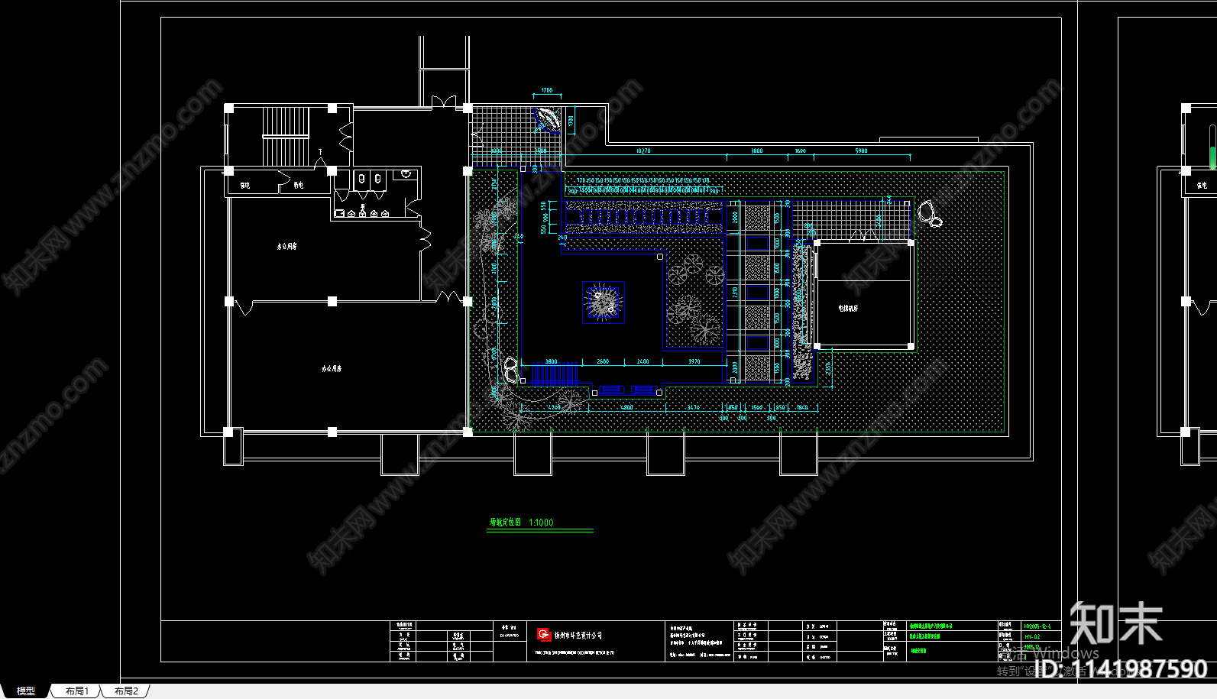Select the rock cluster near the 电梯机房 room
Image resolution: width=1217 pixels, height=699 pixels.
[x=929, y=213]
